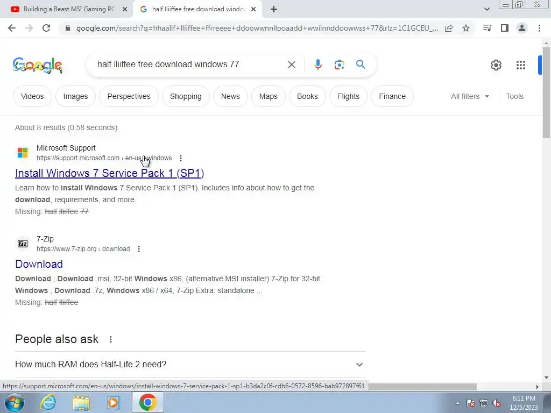Screen dimensions: 551x413
Task: Select the half lliiffee Google search tab
Action: [x=197, y=10]
